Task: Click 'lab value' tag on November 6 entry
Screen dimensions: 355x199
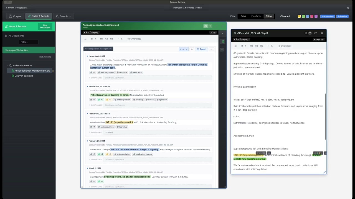Action: coord(122,72)
